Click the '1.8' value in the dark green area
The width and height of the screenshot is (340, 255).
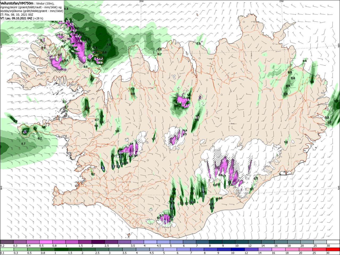[108, 45]
